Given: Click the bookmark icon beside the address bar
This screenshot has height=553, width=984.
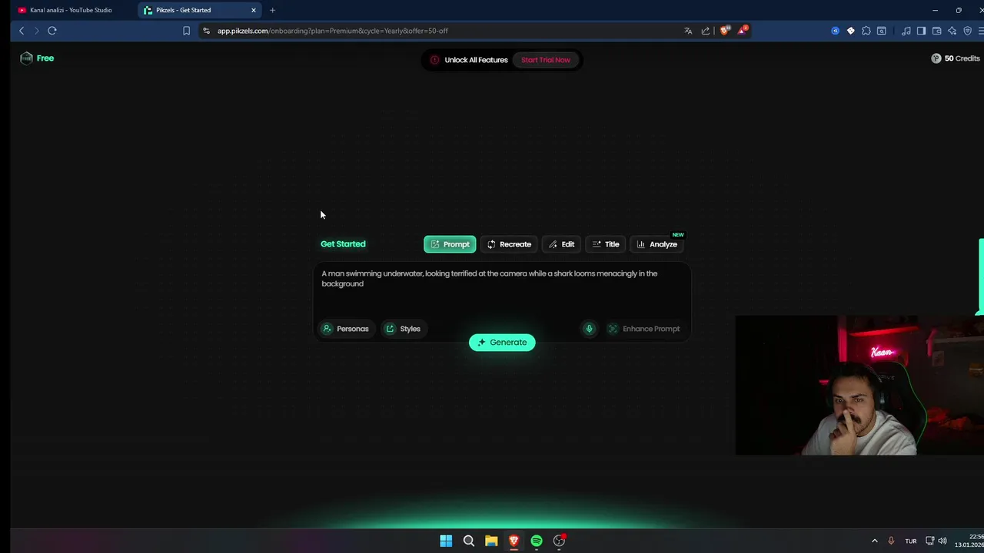Looking at the screenshot, I should coord(186,31).
